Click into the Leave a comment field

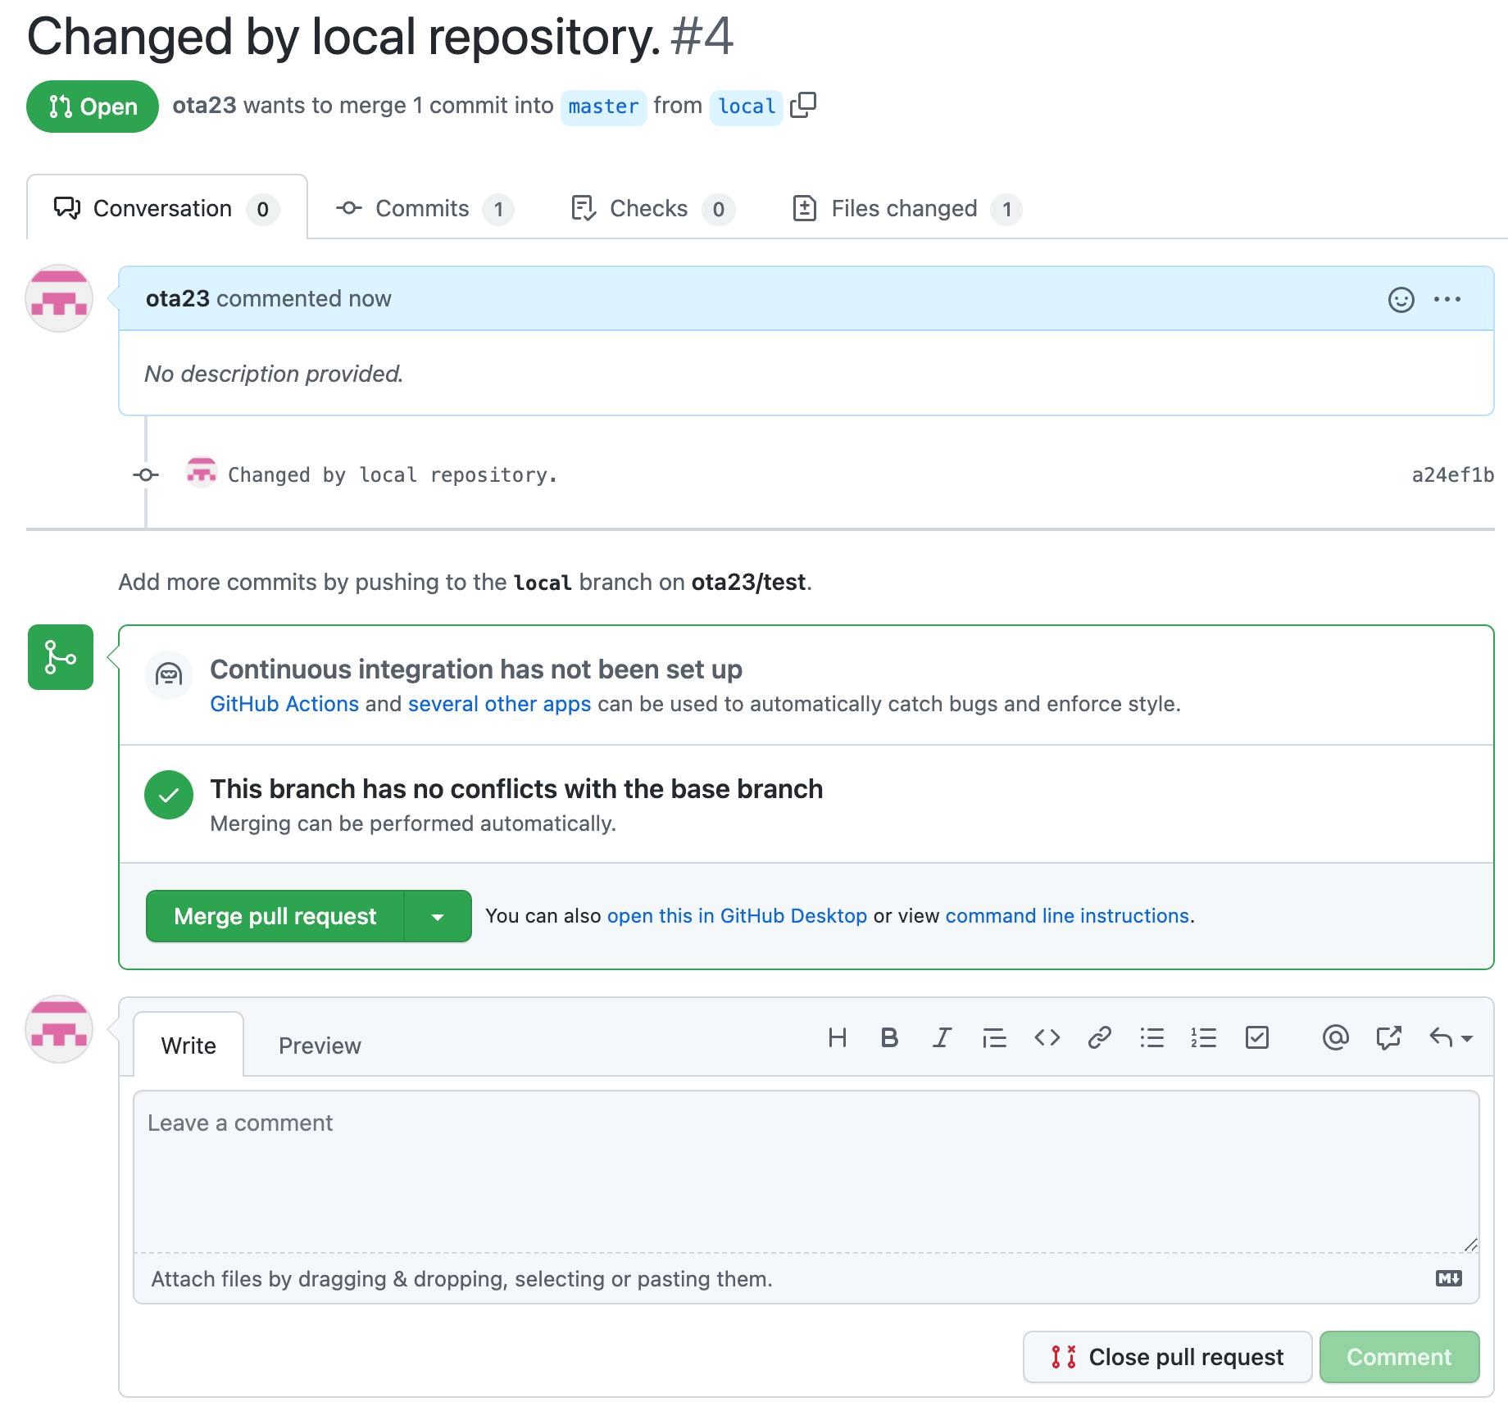click(806, 1172)
